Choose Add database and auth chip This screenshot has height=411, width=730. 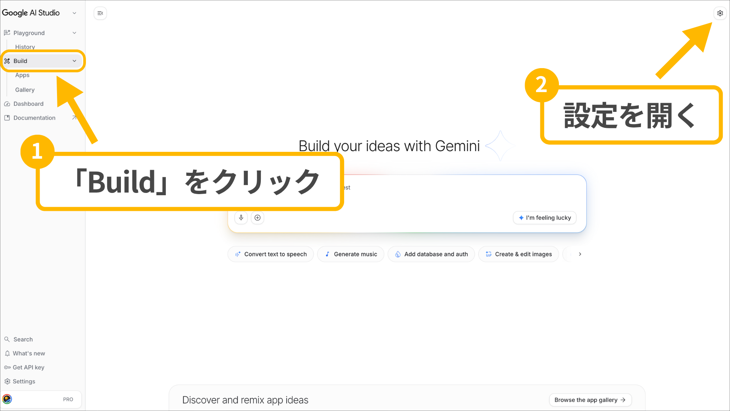coord(431,254)
